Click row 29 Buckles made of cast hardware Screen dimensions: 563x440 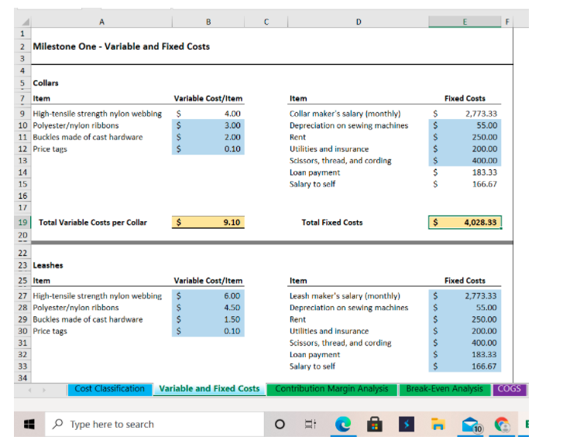coord(88,319)
